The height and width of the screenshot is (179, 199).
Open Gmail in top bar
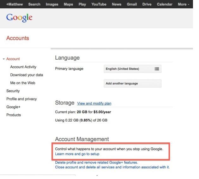(x=132, y=4)
